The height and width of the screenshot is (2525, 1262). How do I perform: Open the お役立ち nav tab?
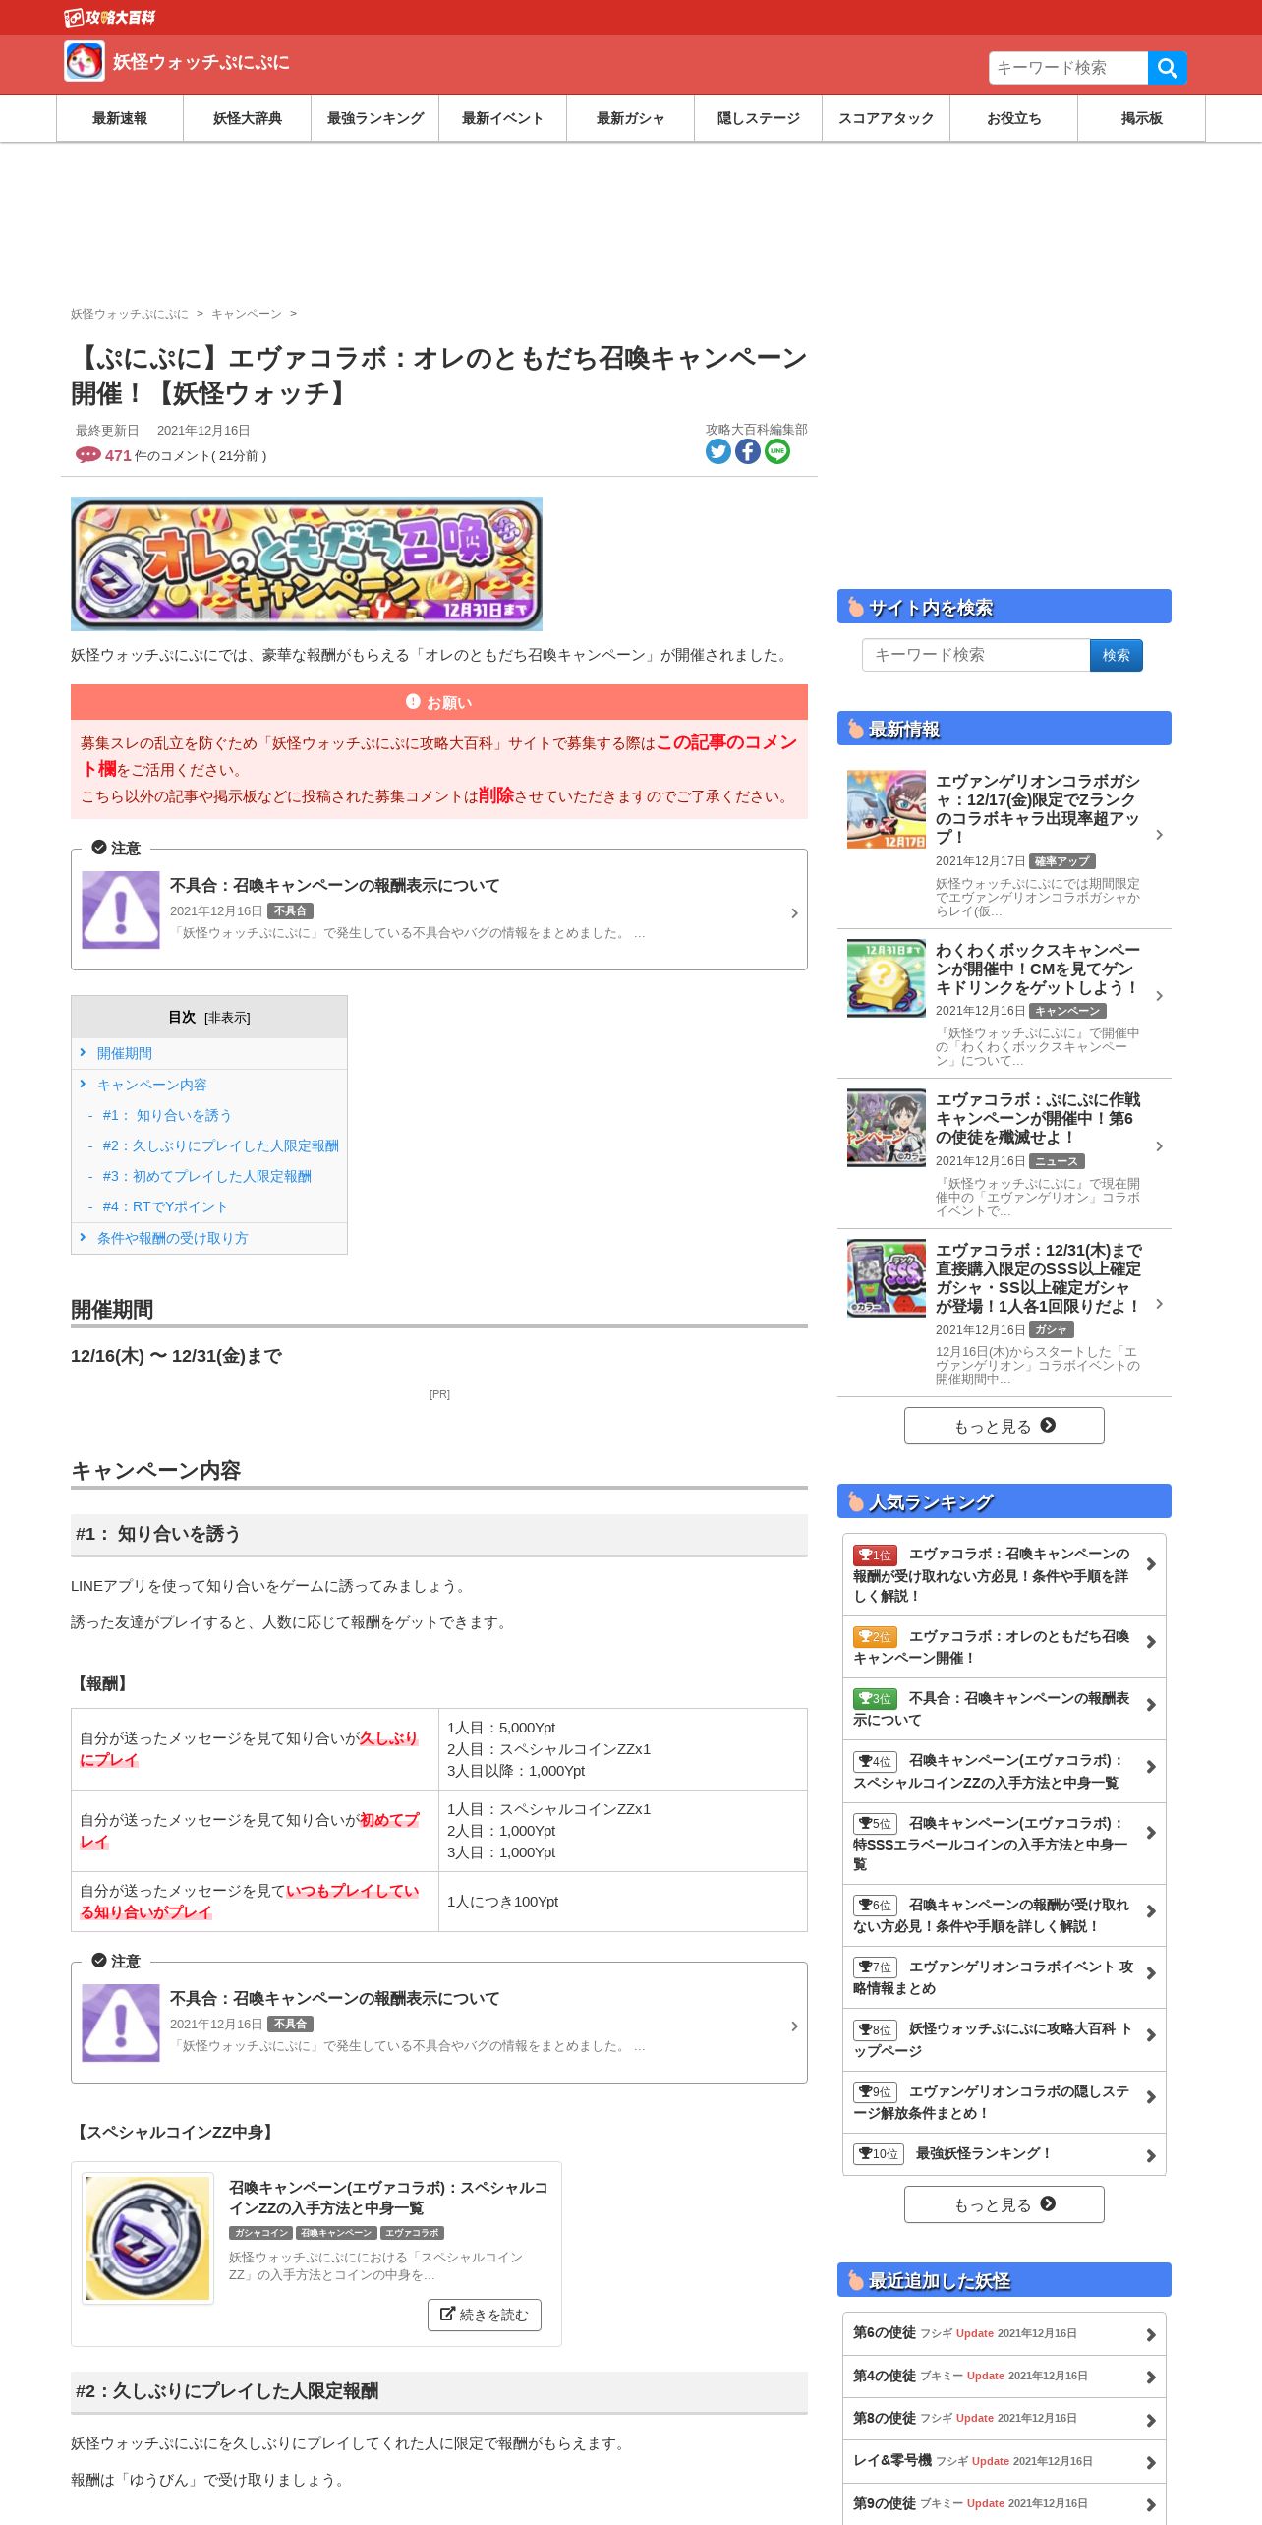pyautogui.click(x=1014, y=118)
